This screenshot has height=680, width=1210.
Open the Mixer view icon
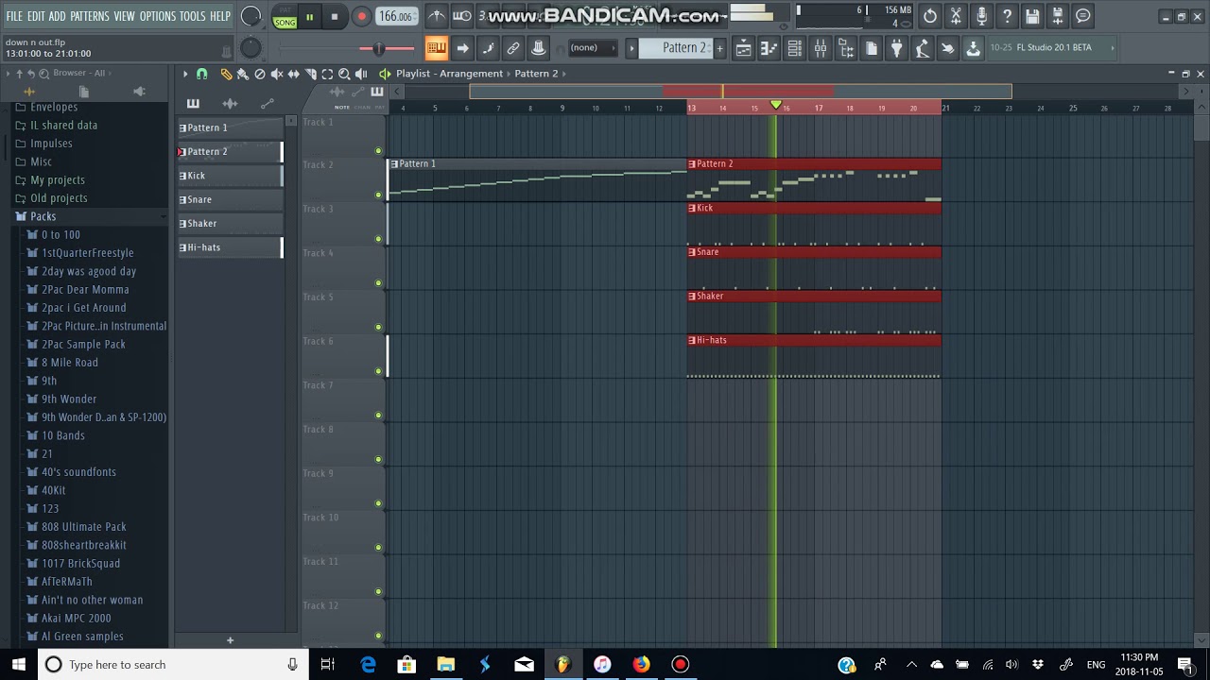(821, 48)
